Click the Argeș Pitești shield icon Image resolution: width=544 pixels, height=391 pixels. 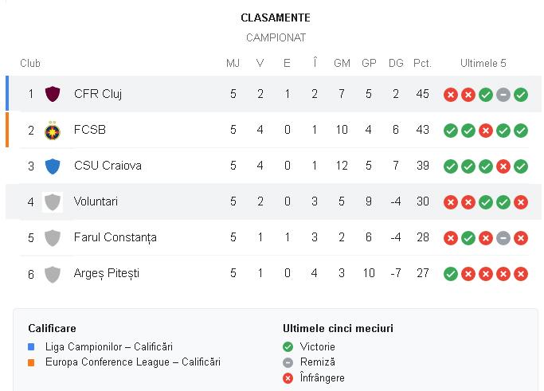click(x=53, y=273)
